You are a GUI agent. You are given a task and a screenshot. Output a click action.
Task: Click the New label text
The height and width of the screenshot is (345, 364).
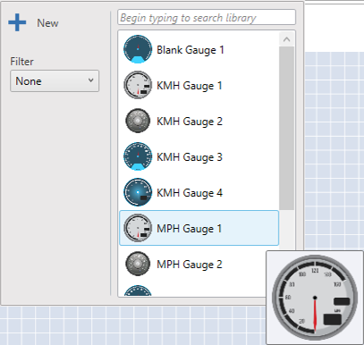point(47,23)
